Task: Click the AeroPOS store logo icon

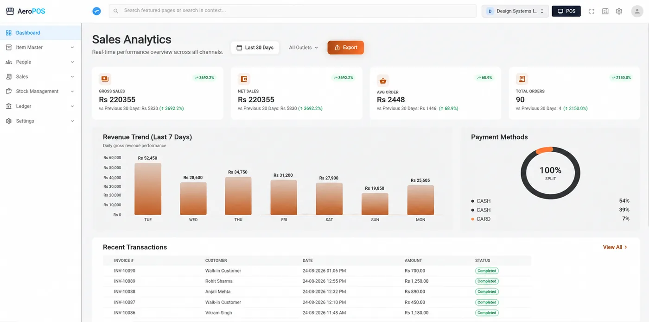Action: point(10,11)
